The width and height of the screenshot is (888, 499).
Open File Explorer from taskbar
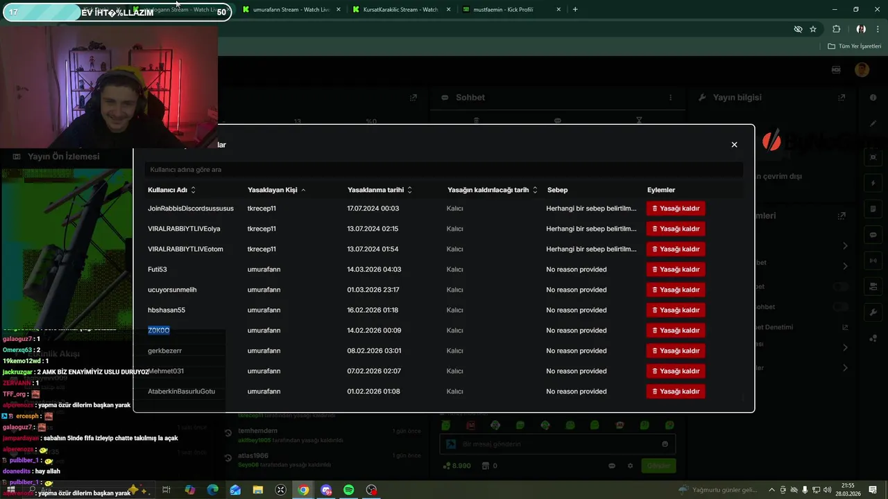(258, 490)
